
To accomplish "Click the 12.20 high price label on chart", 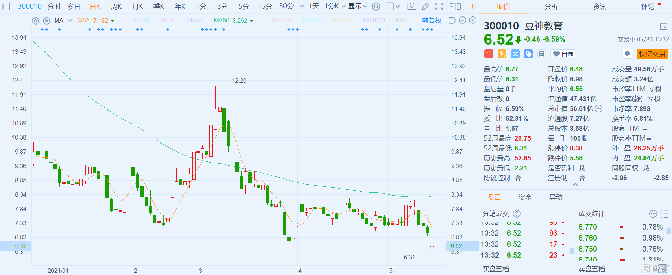I will [x=239, y=81].
